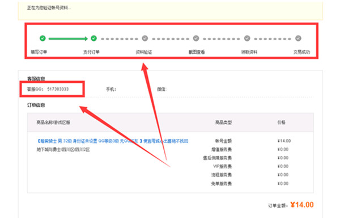
Task: Click the 微信 label in customer info
Action: pyautogui.click(x=161, y=89)
